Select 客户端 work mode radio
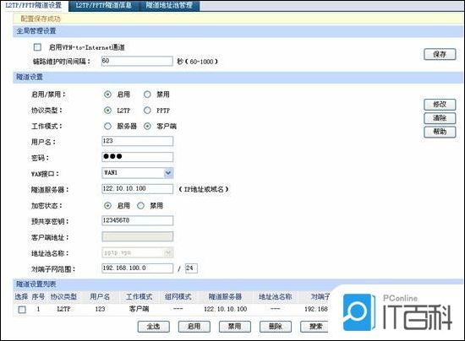This screenshot has height=341, width=465. tap(147, 127)
